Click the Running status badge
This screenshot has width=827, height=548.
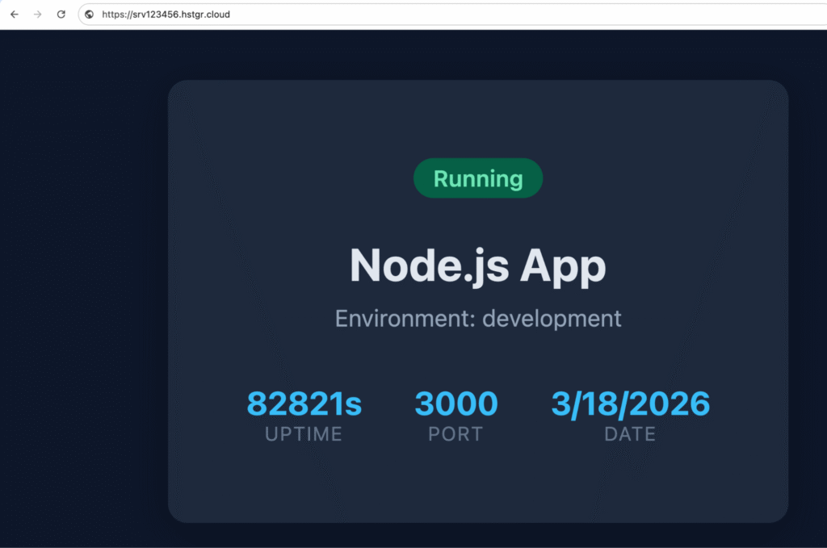tap(477, 178)
